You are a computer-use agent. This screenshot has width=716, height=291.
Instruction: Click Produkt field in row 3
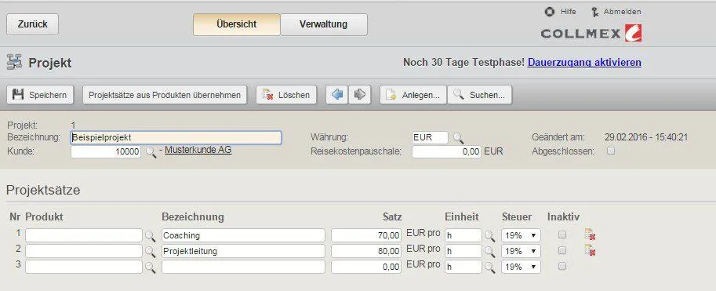[x=84, y=267]
